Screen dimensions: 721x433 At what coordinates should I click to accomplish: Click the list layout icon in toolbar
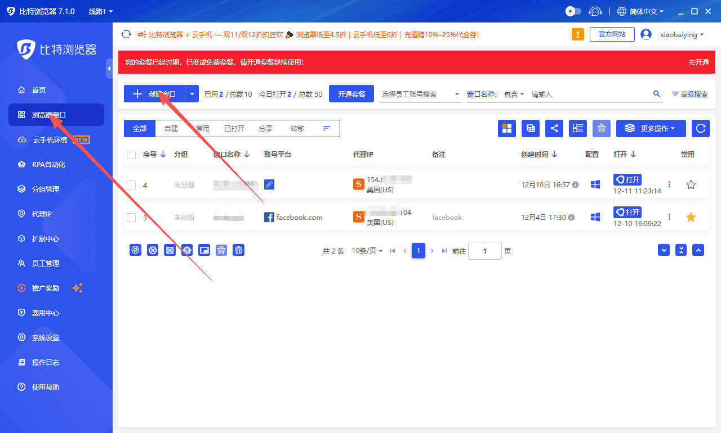(x=578, y=128)
